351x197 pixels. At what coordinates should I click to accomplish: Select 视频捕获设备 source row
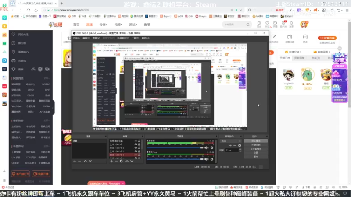point(125,141)
